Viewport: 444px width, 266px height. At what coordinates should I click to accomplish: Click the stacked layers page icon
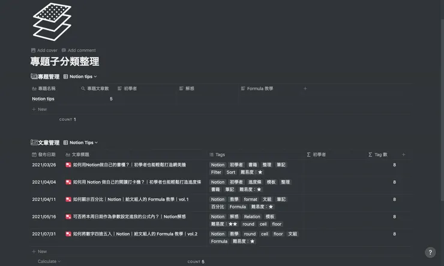52,22
